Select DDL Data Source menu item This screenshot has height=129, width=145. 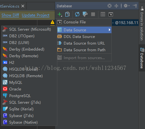click(x=84, y=37)
